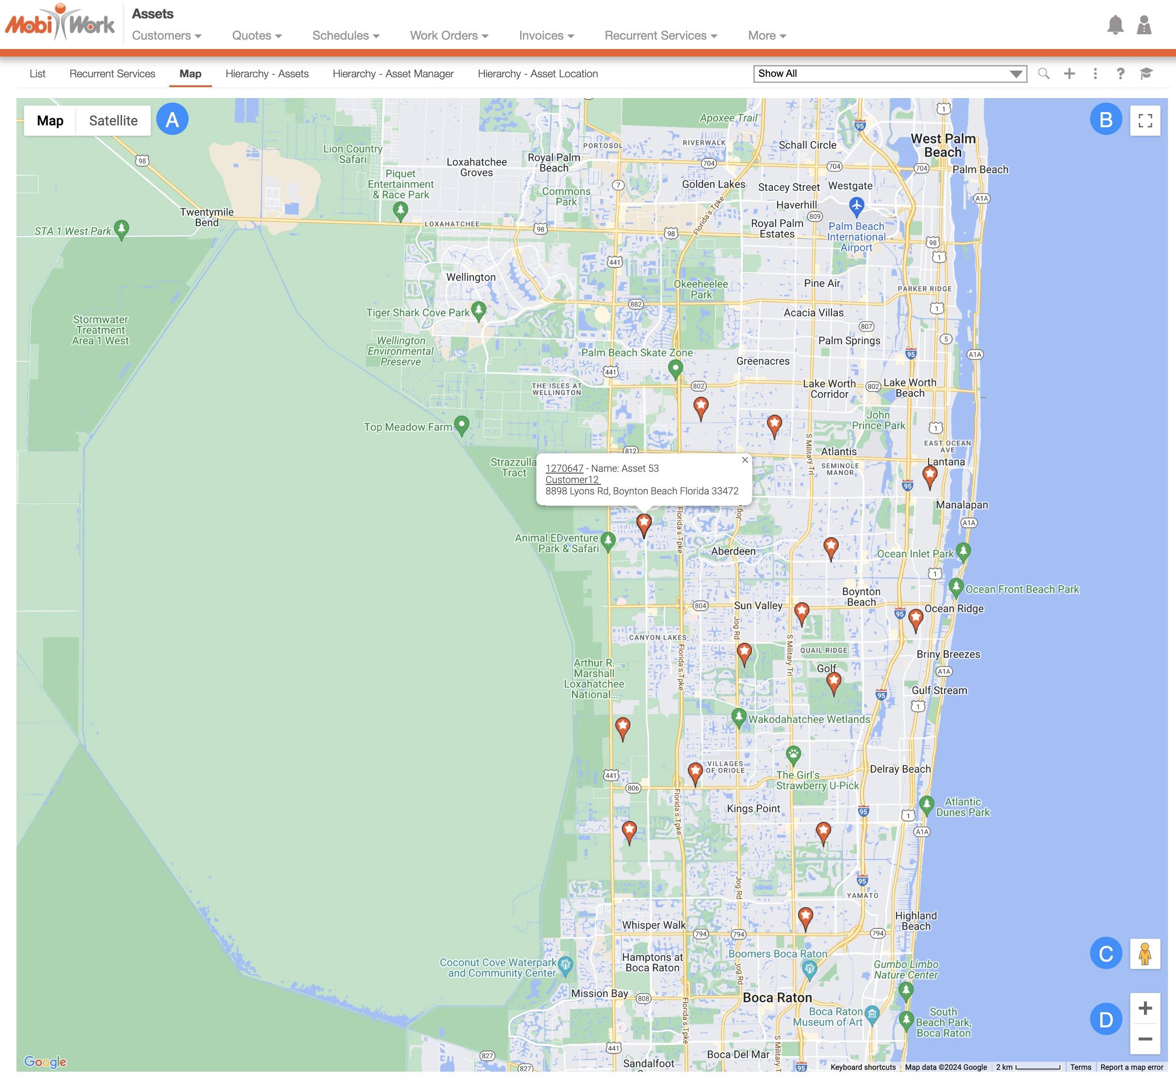The width and height of the screenshot is (1176, 1083).
Task: Click the question mark help icon
Action: (1120, 74)
